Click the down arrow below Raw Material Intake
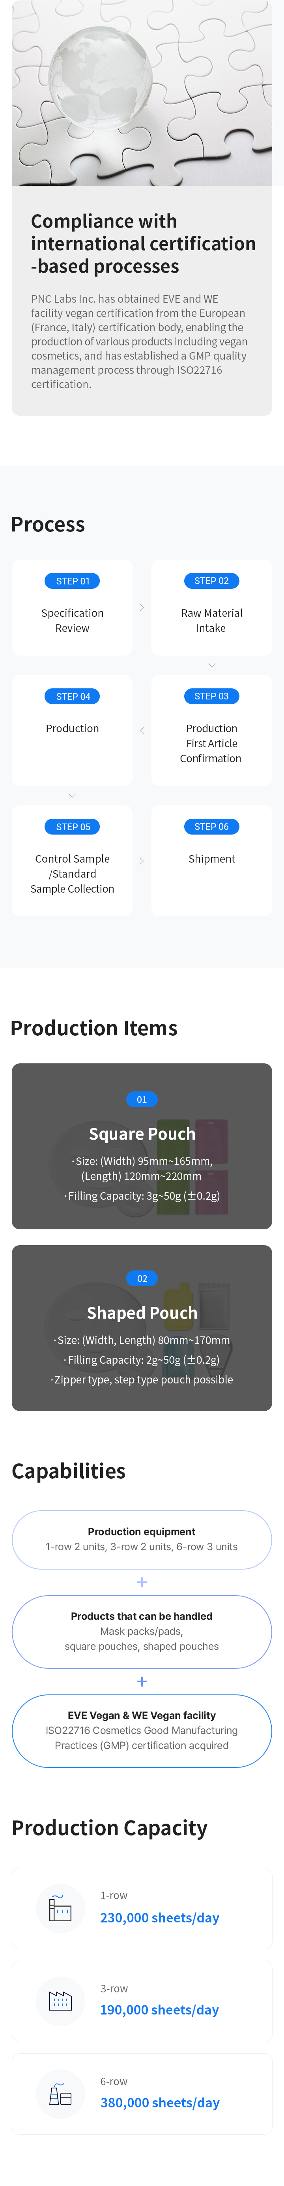Viewport: 284px width, 2186px height. (211, 665)
